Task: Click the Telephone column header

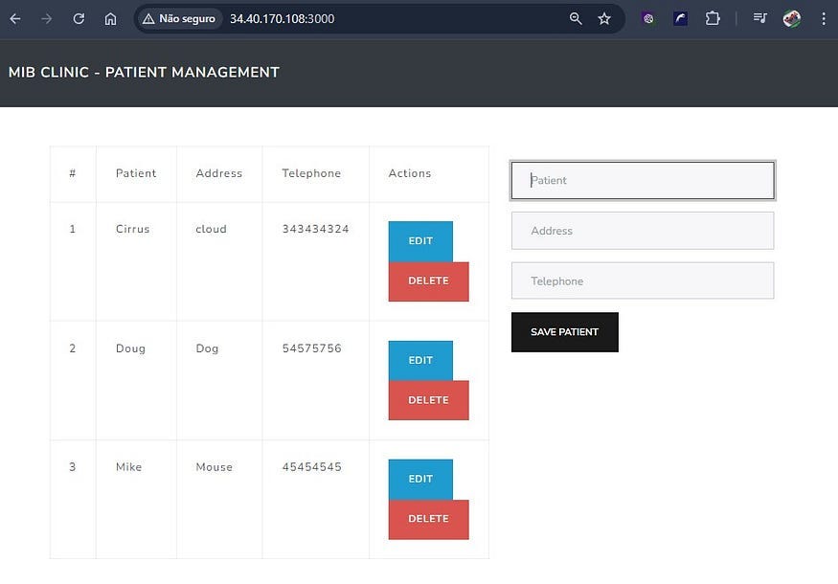Action: [x=311, y=173]
